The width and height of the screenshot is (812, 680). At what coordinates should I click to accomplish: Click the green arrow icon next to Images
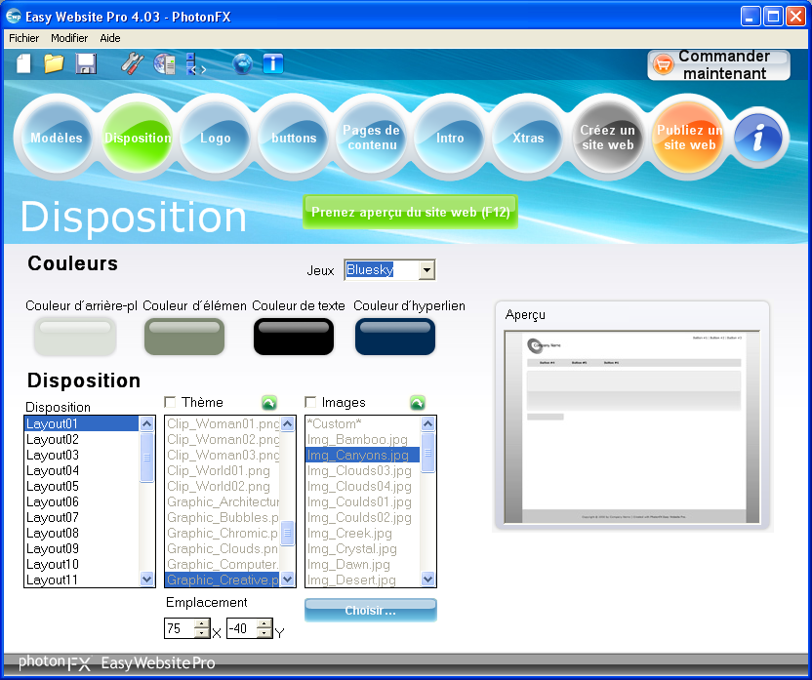click(418, 403)
